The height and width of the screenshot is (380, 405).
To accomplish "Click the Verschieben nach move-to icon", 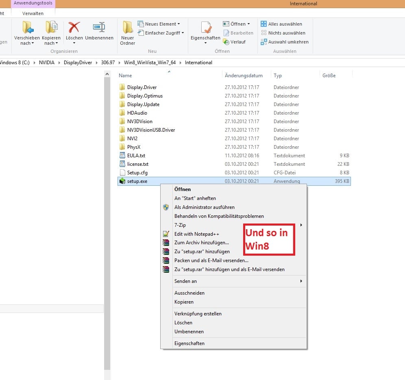I will click(28, 27).
